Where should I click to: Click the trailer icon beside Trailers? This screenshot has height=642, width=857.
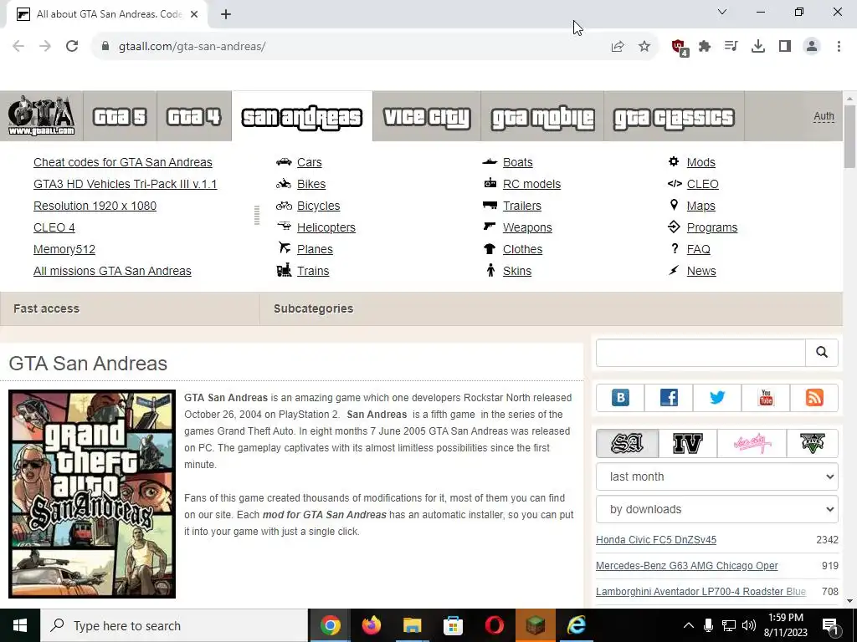(490, 206)
